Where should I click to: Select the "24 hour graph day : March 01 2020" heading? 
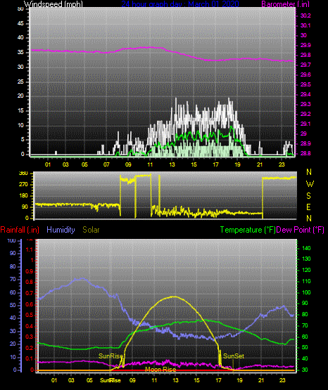(x=180, y=4)
